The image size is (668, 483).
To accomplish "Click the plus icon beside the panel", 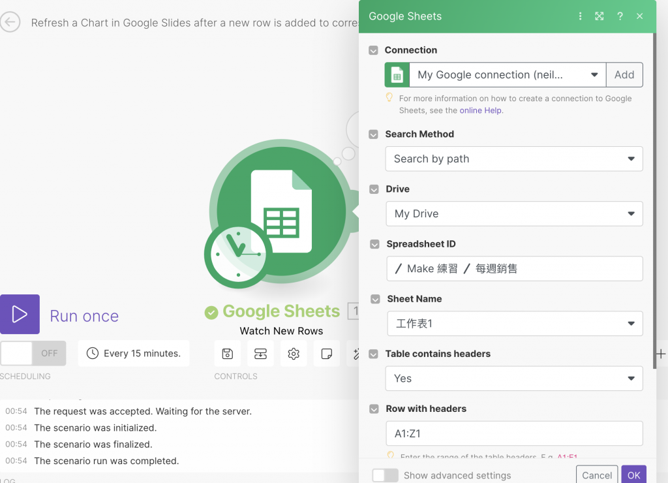I will pyautogui.click(x=661, y=353).
